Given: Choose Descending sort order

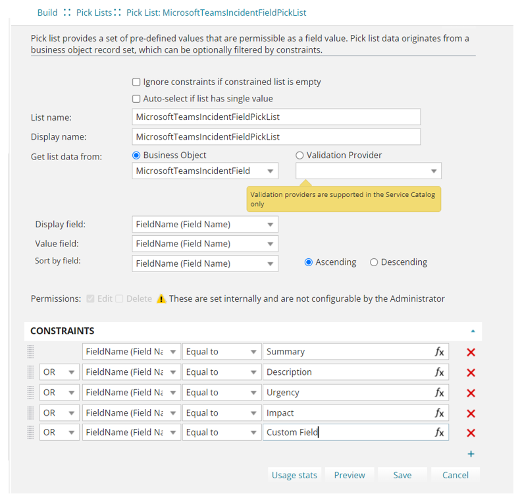Looking at the screenshot, I should coord(374,262).
